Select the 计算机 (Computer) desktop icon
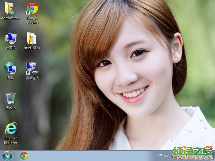215x161 pixels. 10,39
